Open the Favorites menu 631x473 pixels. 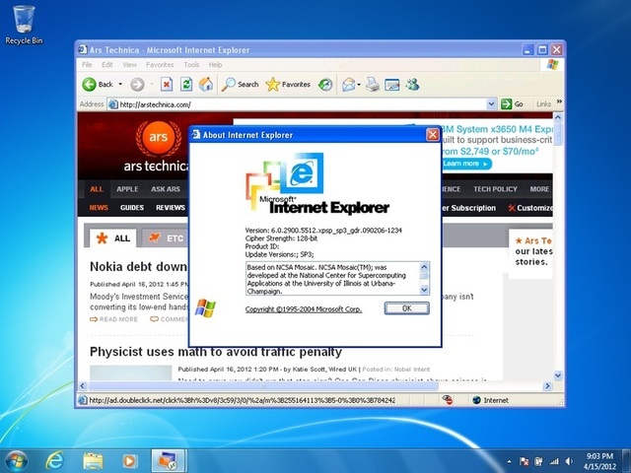(x=160, y=65)
